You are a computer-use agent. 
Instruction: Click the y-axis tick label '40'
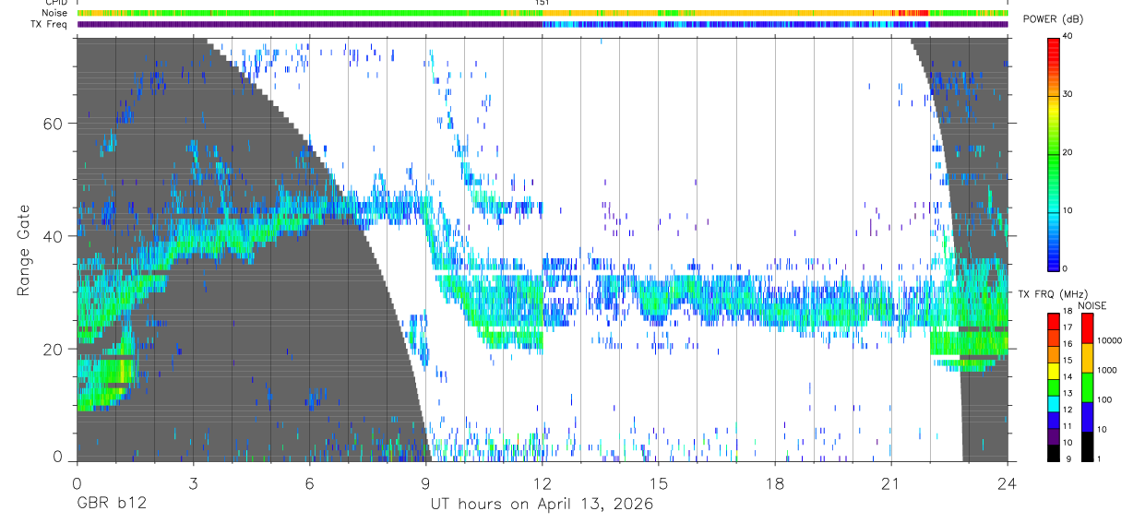[53, 236]
